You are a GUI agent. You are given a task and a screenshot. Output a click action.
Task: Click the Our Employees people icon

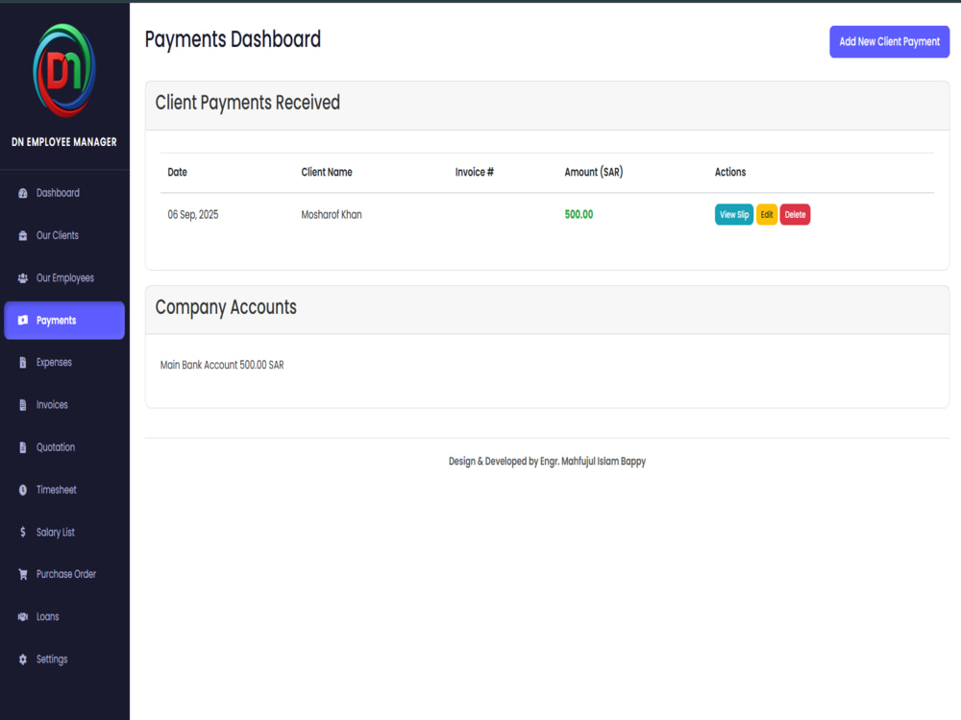[x=23, y=278]
